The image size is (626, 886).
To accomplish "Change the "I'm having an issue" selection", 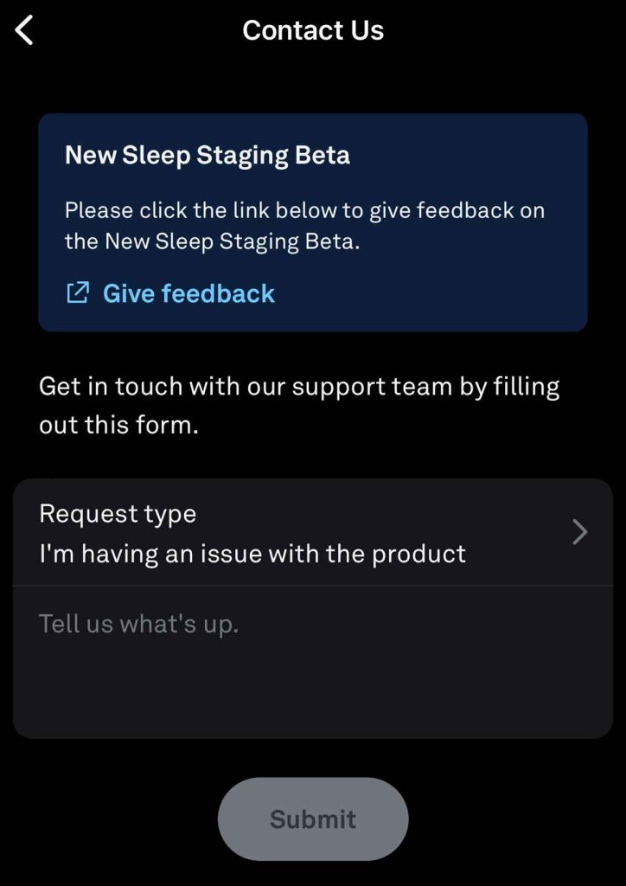I will tap(252, 554).
